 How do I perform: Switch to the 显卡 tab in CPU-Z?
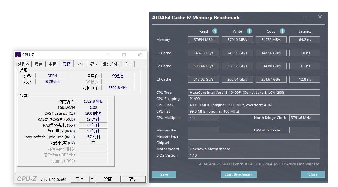94,64
